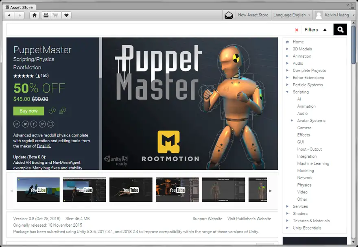This screenshot has width=358, height=247.
Task: Clear the search with the red X
Action: (x=297, y=30)
